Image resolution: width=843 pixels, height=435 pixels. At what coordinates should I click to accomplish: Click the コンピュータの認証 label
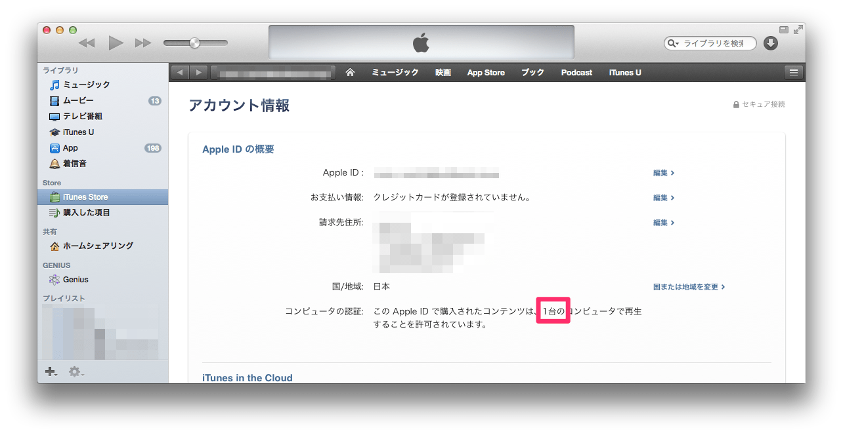(x=324, y=312)
